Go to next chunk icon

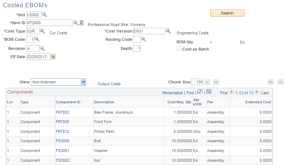pyautogui.click(x=271, y=82)
